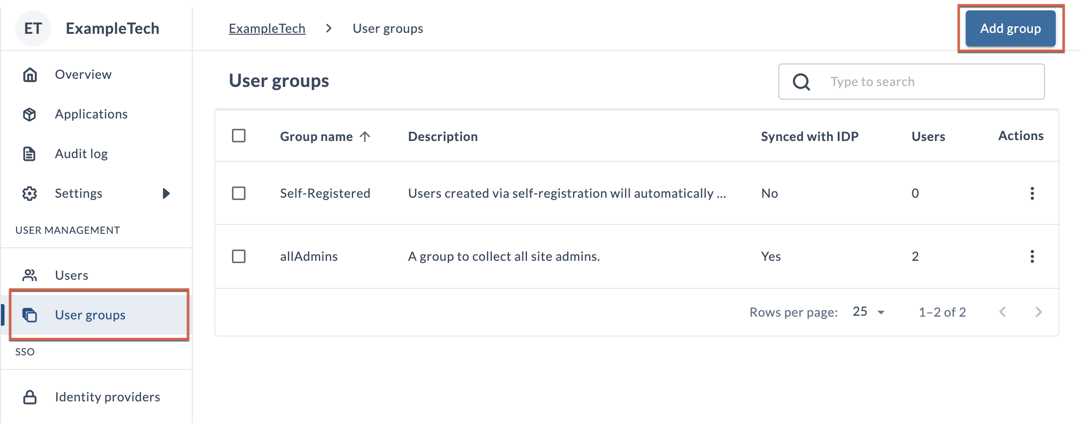Click the Self-Registered group name
The width and height of the screenshot is (1081, 423).
(x=325, y=193)
